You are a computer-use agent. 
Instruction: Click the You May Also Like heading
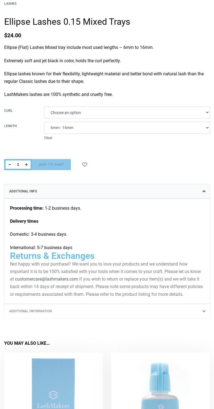tap(27, 343)
